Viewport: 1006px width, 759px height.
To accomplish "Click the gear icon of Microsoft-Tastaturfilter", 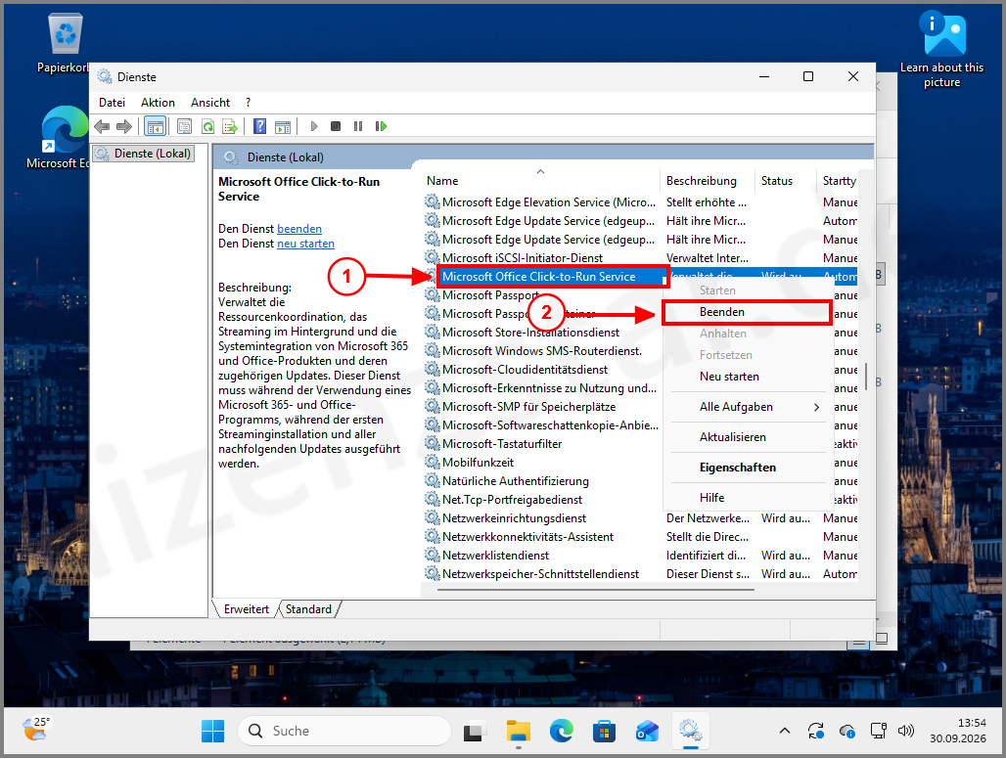I will [433, 443].
